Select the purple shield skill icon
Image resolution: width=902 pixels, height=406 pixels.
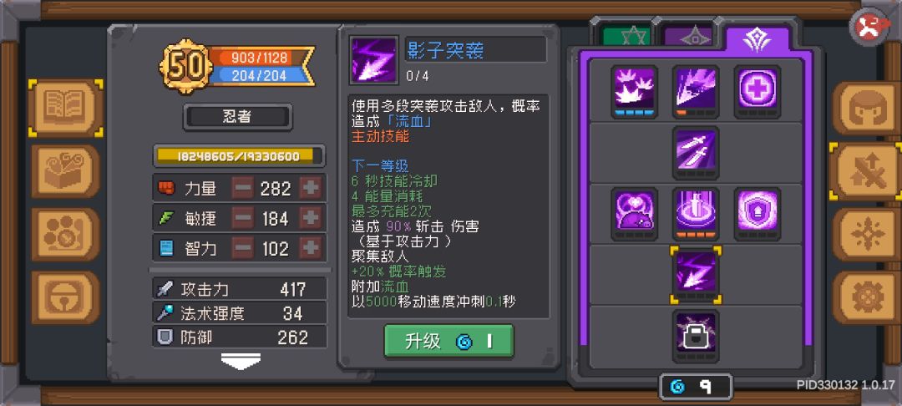[x=757, y=213]
